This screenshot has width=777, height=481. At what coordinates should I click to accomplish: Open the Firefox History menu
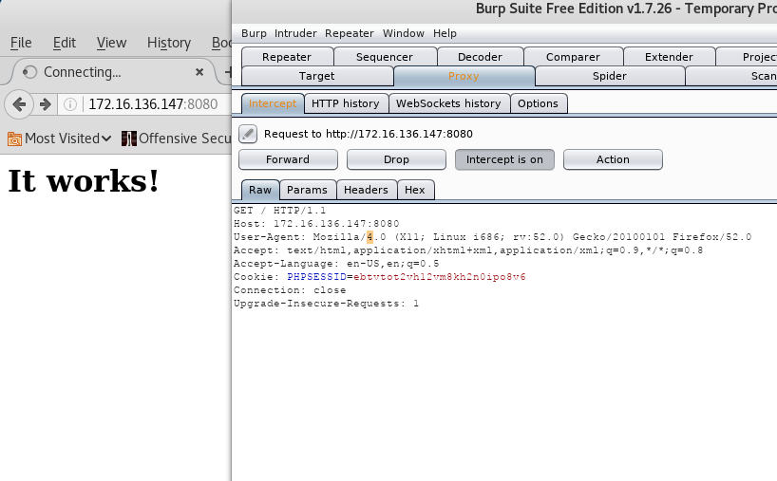point(169,43)
